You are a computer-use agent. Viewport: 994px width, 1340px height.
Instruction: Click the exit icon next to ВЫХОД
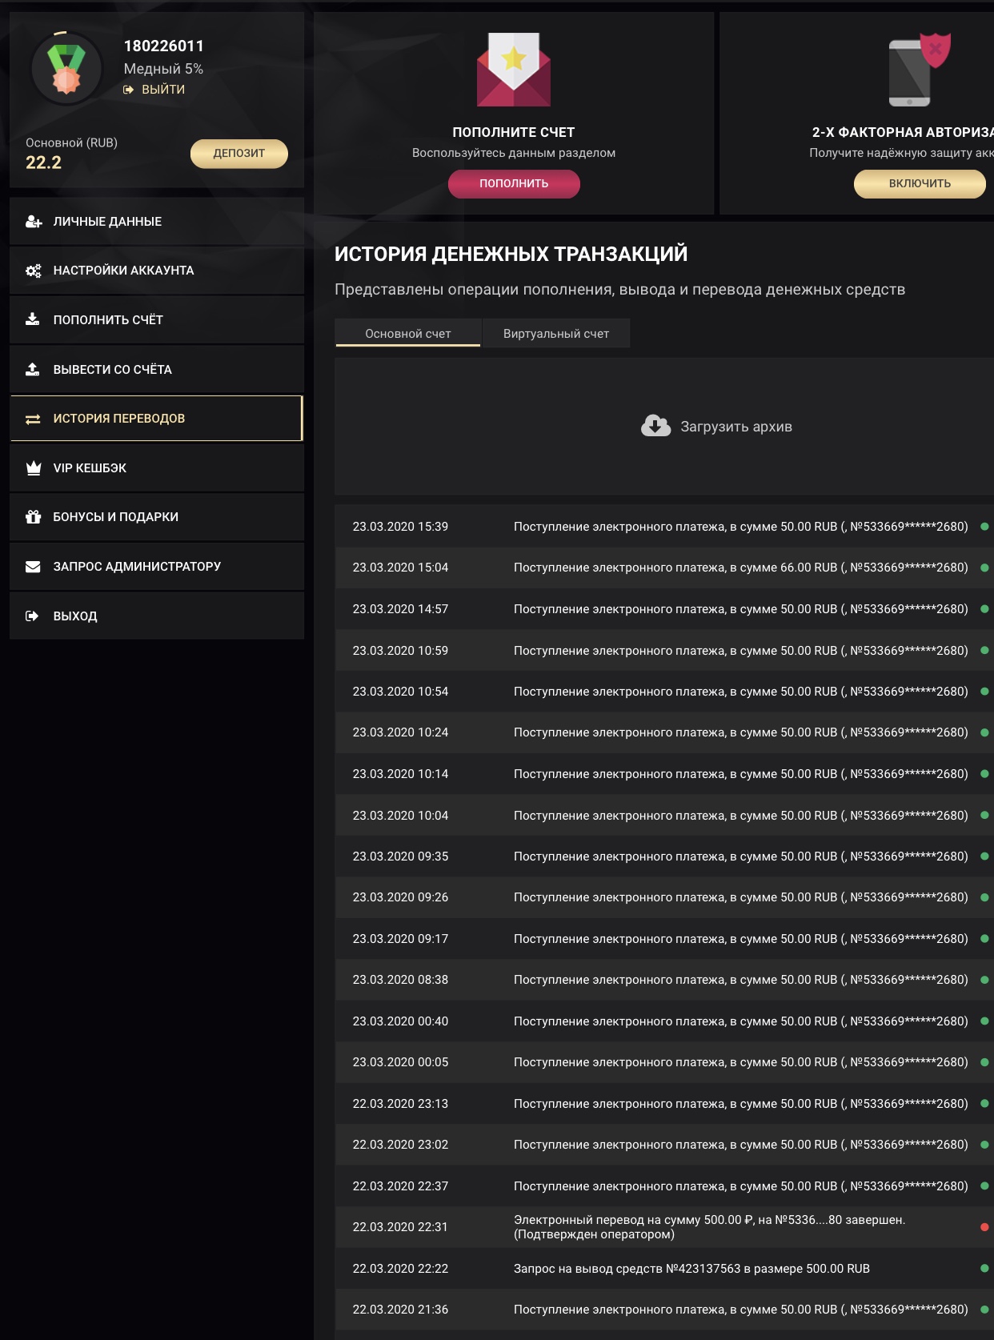point(32,616)
